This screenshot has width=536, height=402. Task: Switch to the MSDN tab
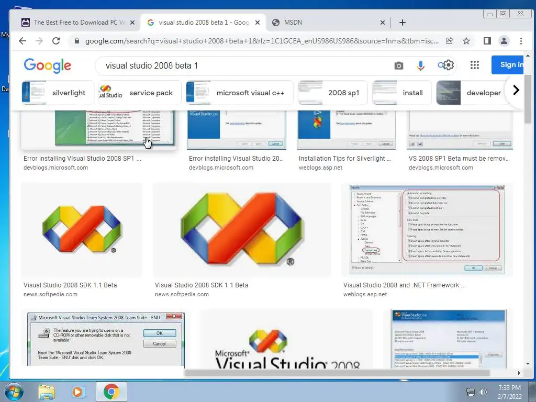pos(329,23)
